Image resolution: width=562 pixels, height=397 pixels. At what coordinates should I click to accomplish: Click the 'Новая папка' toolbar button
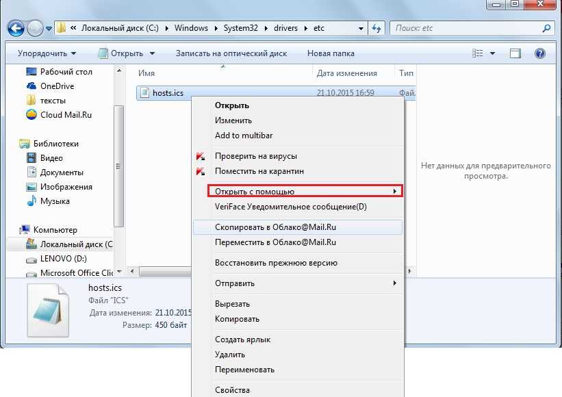331,53
